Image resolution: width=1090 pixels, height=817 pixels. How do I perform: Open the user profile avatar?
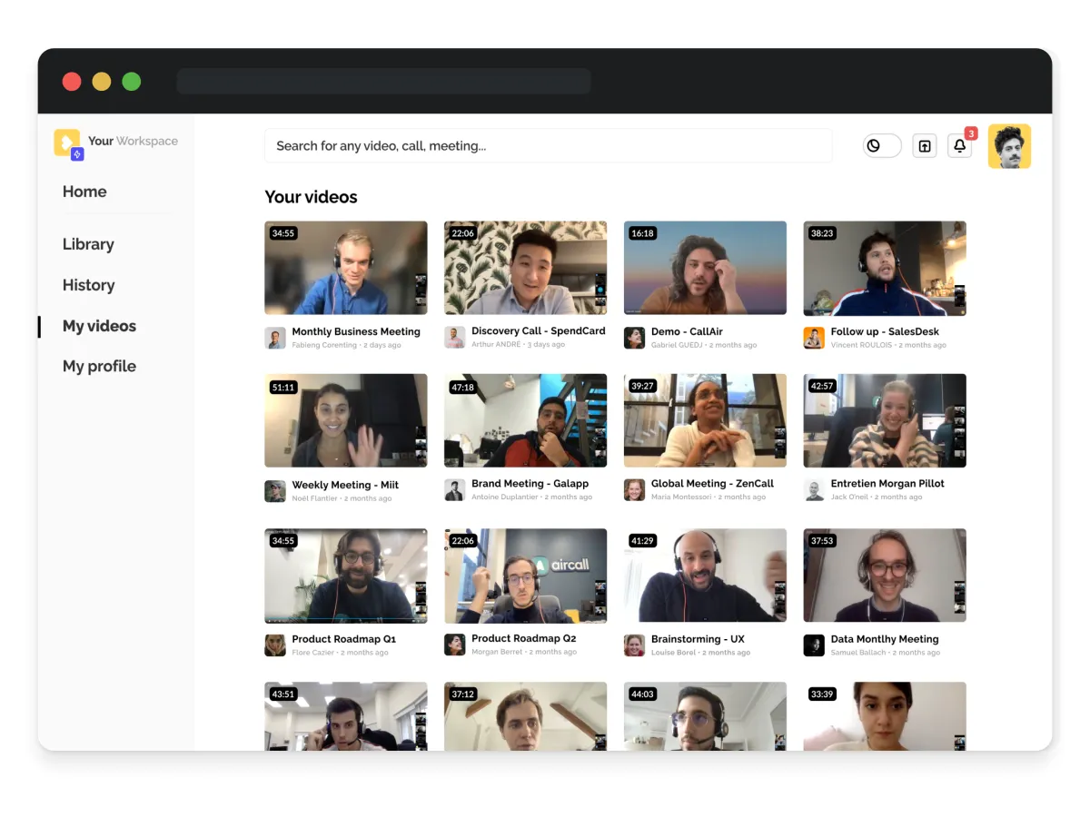[x=1009, y=146]
